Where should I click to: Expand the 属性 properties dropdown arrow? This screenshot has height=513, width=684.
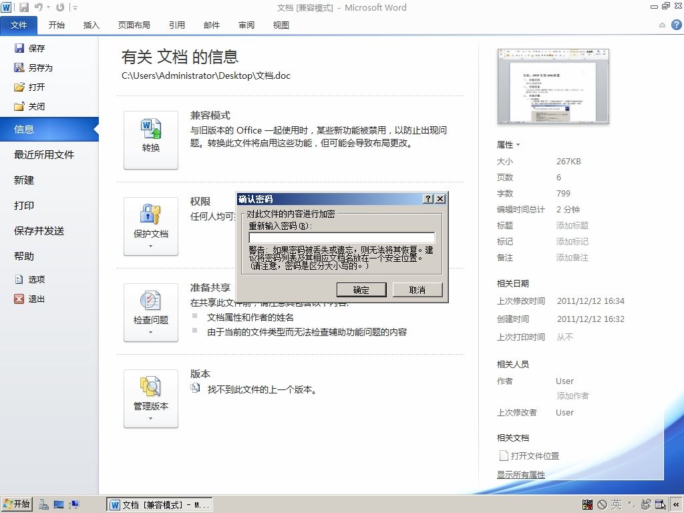coord(518,145)
